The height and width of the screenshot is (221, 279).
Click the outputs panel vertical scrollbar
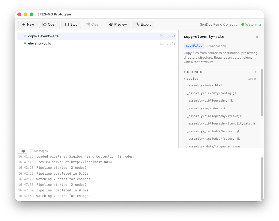pyautogui.click(x=262, y=92)
